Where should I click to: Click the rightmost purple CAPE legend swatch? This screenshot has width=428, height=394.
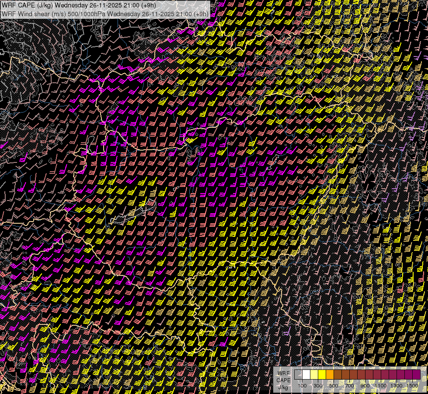click(x=416, y=375)
